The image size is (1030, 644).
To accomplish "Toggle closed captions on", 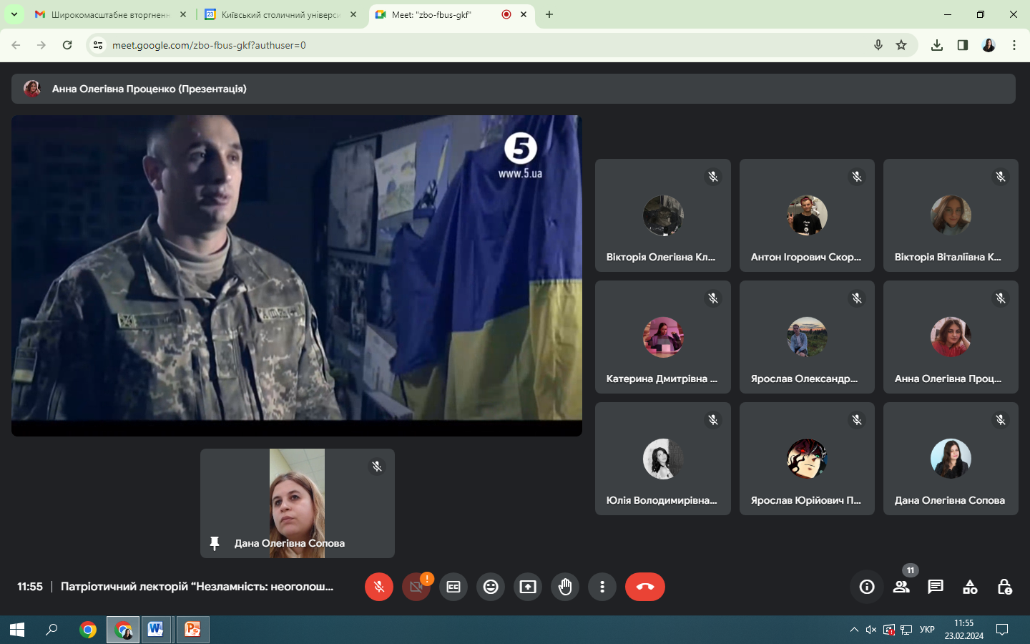I will [x=453, y=587].
